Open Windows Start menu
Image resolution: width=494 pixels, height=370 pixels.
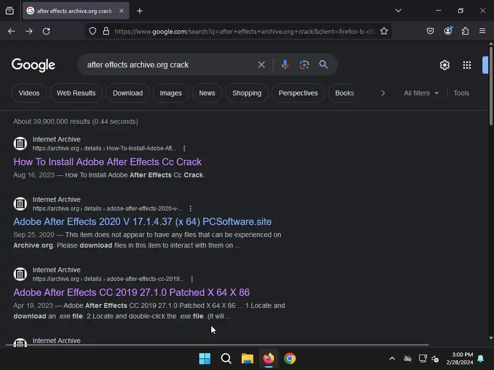[205, 358]
